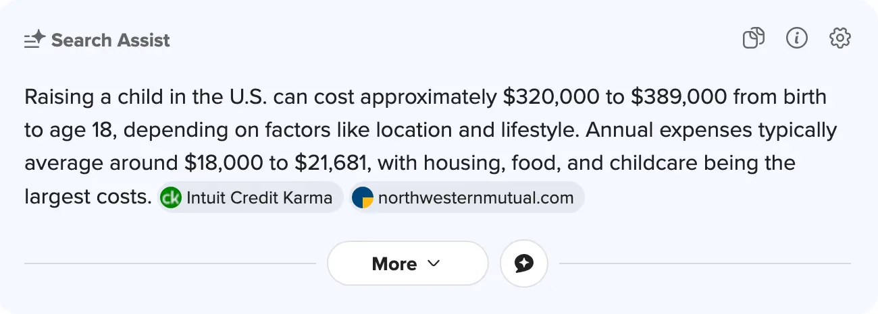This screenshot has height=314, width=878.
Task: Open the Intuit Credit Karma source
Action: (x=259, y=197)
